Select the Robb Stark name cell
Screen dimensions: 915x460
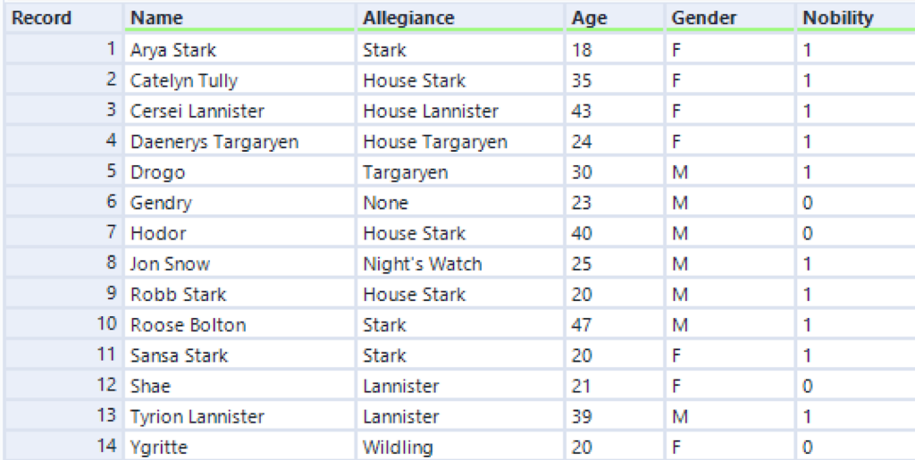(x=239, y=294)
